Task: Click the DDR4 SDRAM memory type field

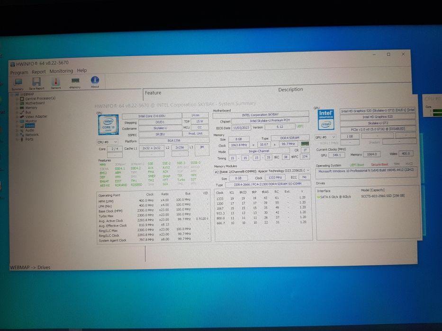Action: pyautogui.click(x=290, y=138)
